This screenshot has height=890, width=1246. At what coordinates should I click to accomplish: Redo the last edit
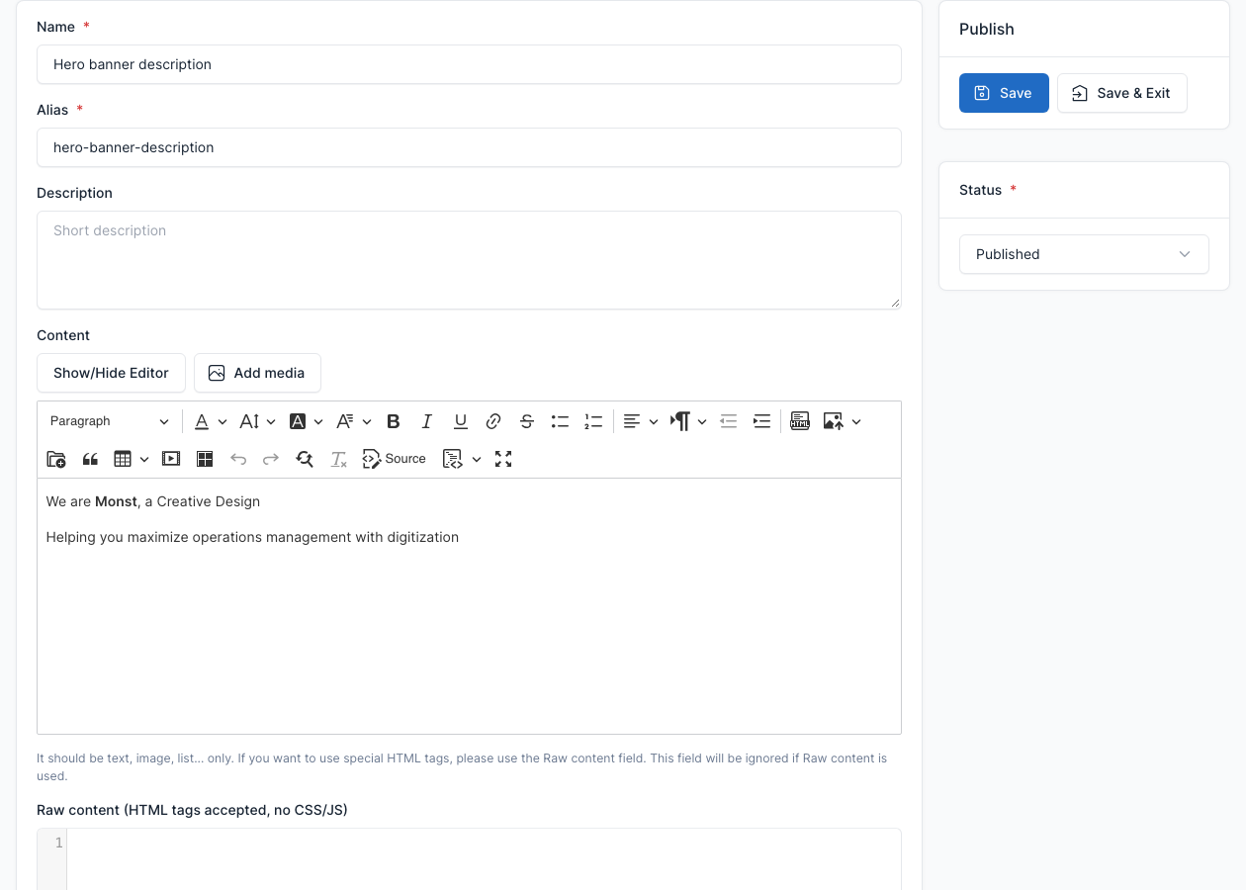271,459
